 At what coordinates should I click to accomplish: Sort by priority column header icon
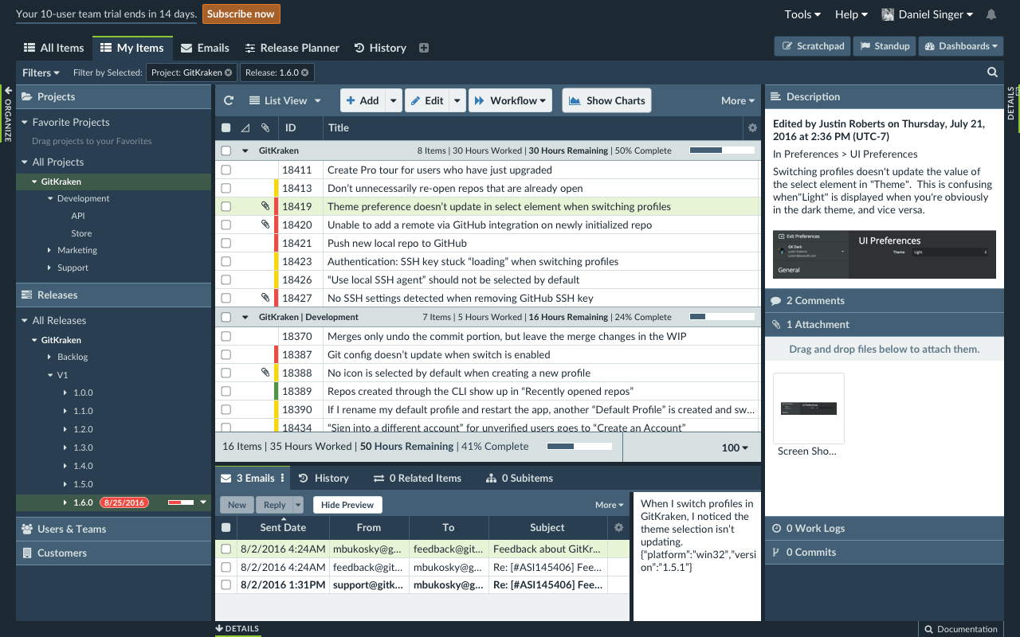245,127
